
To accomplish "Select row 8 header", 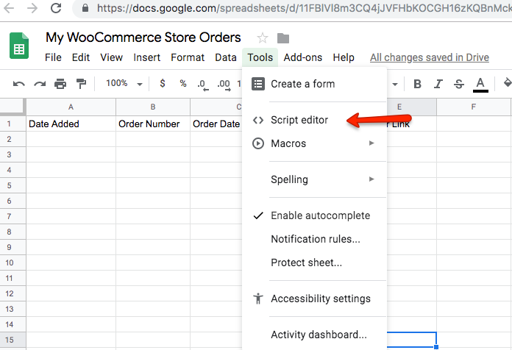I will pos(13,232).
